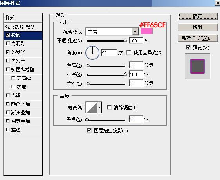This screenshot has height=180, width=220.
Task: Click the 角度 angle value field
Action: pyautogui.click(x=109, y=53)
